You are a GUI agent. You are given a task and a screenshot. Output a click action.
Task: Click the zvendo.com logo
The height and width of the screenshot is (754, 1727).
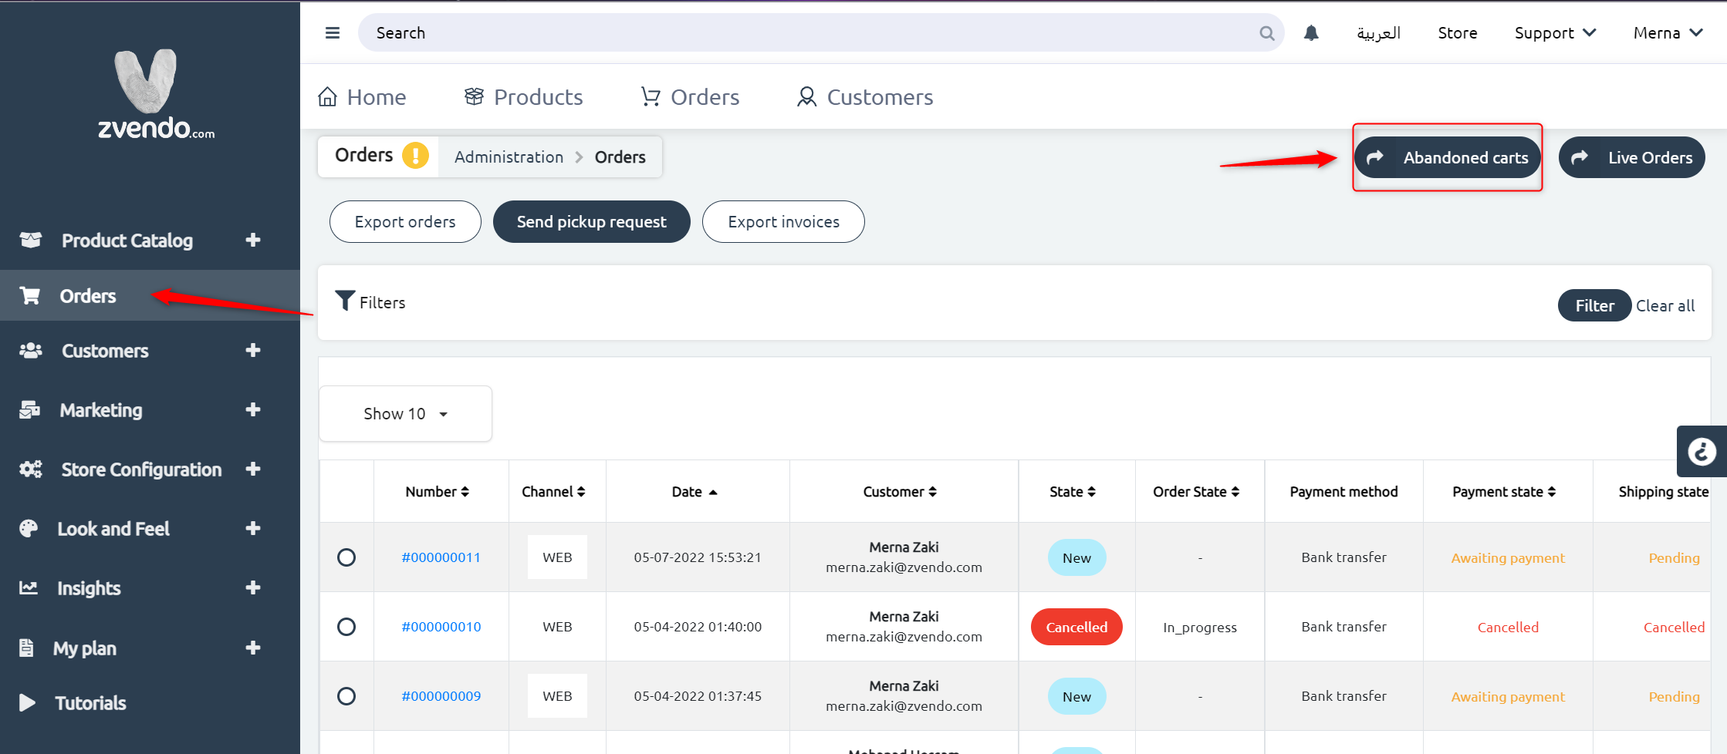click(x=156, y=94)
